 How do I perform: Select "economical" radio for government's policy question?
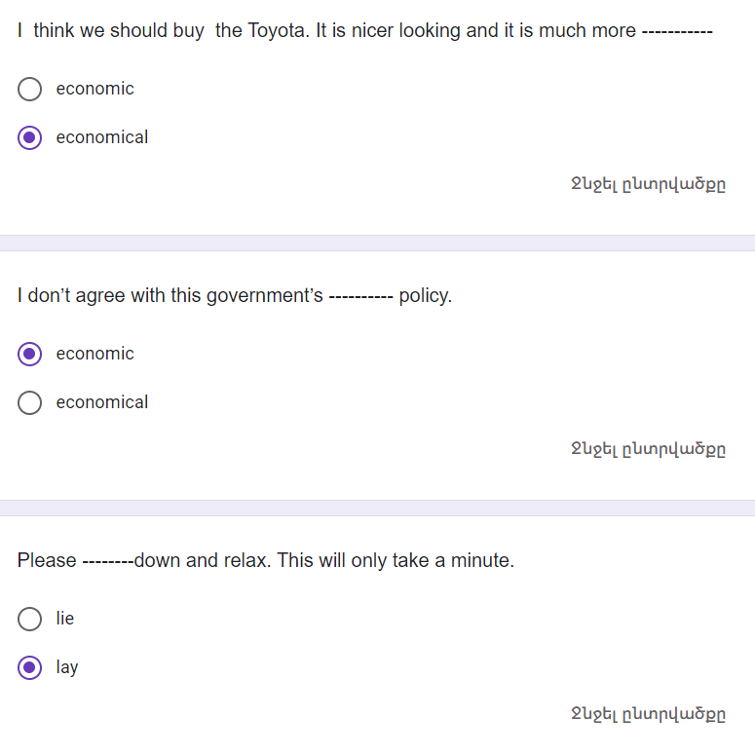(x=30, y=402)
